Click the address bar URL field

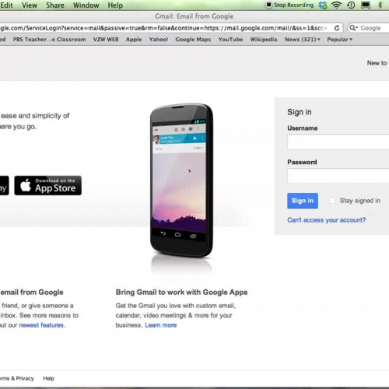tap(163, 28)
